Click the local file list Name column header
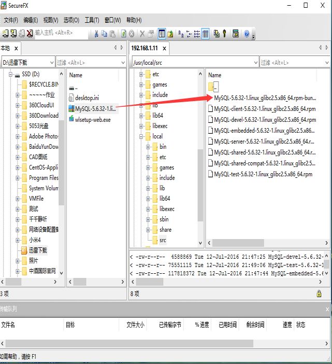Image resolution: width=332 pixels, height=364 pixels. 93,75
